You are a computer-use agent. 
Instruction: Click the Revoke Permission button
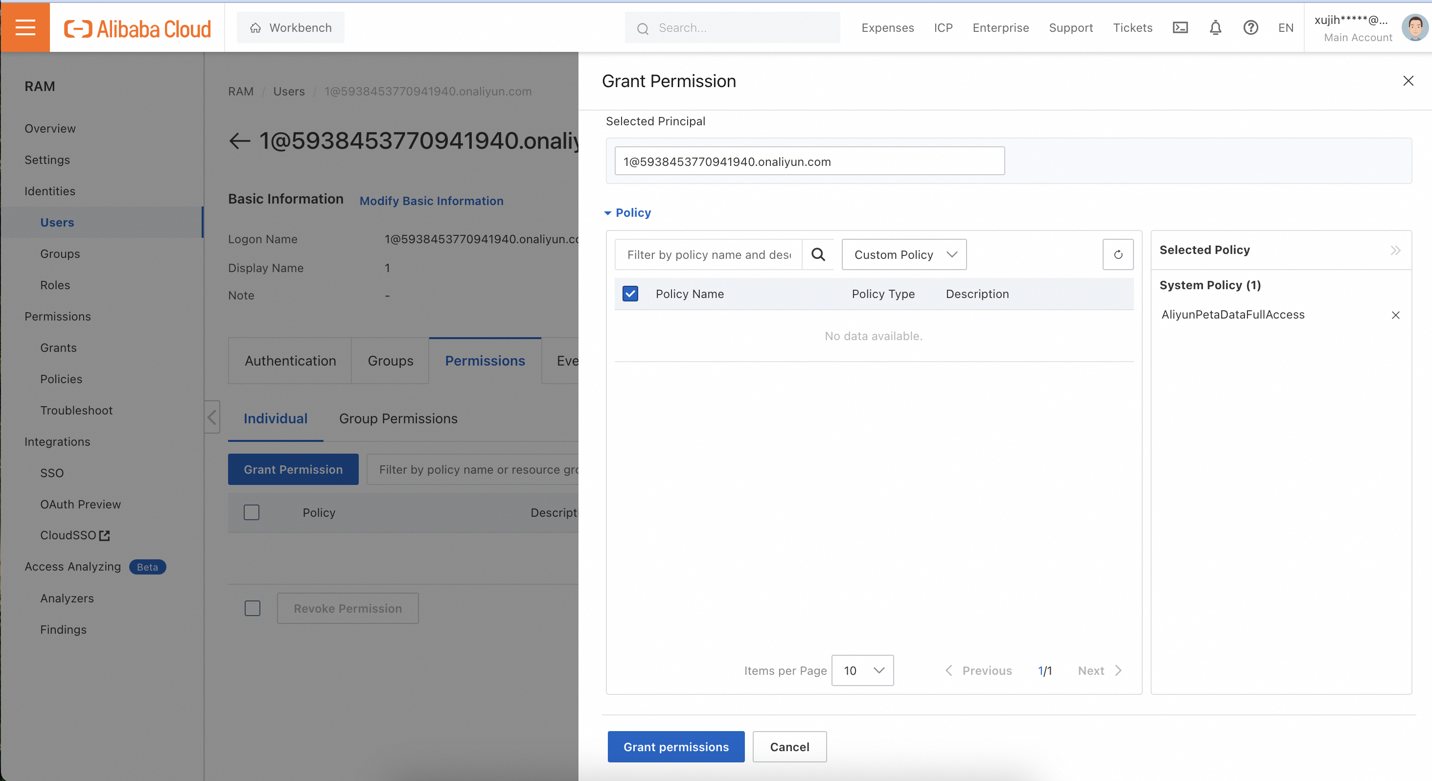click(x=348, y=608)
